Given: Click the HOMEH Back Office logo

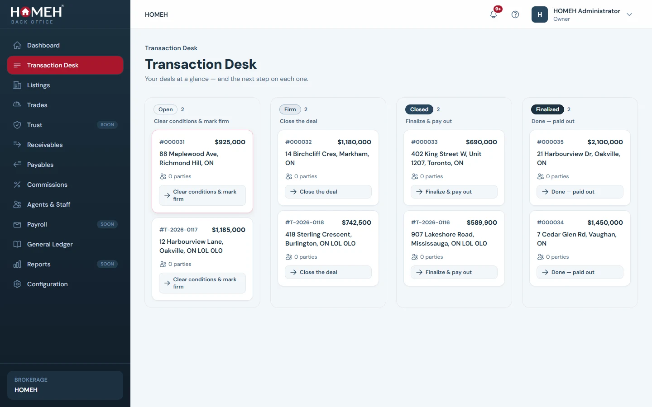Looking at the screenshot, I should click(x=37, y=14).
